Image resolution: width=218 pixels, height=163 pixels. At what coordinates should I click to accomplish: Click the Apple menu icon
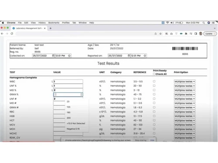pos(3,23)
